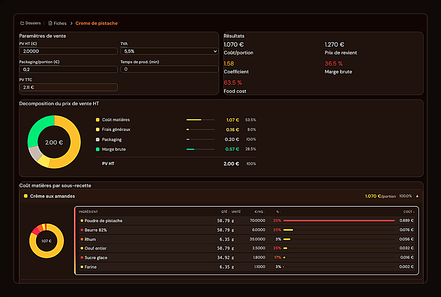
Task: Click the yellow Beurre 82% cost bar
Action: (288, 230)
